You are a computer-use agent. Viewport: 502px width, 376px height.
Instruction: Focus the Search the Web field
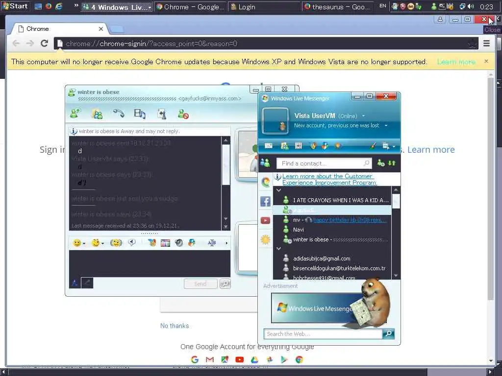tap(324, 334)
